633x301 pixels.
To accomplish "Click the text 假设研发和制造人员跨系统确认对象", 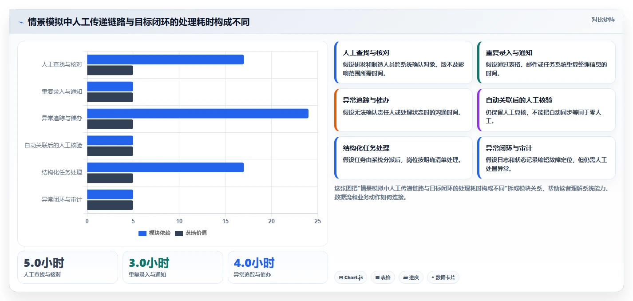I will [x=404, y=69].
